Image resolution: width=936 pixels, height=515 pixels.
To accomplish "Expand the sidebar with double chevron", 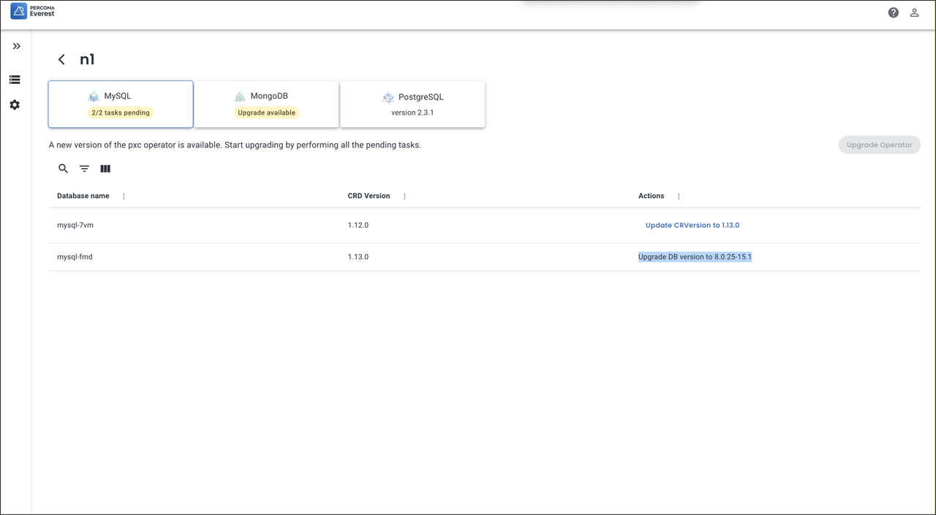I will tap(16, 46).
